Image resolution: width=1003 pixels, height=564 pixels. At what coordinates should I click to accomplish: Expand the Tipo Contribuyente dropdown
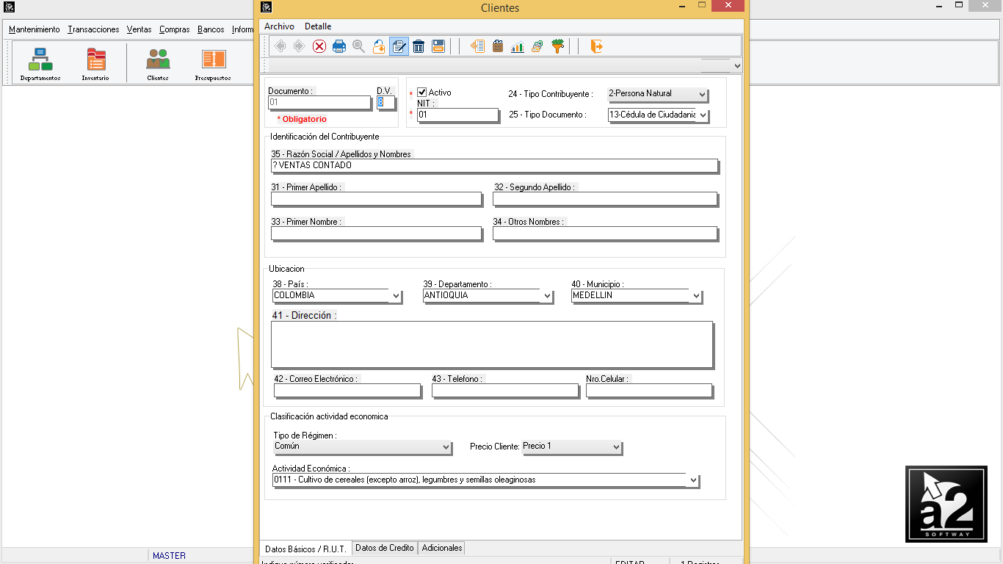(x=702, y=94)
